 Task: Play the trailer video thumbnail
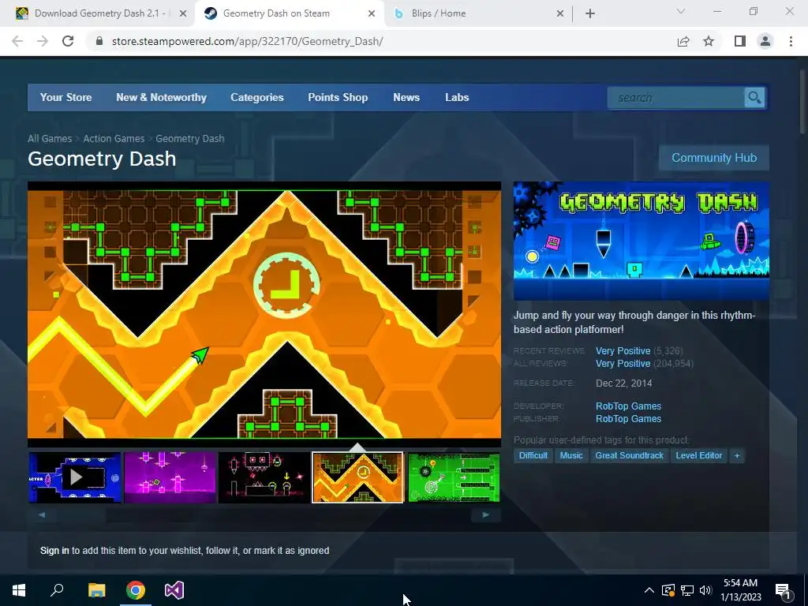click(75, 477)
